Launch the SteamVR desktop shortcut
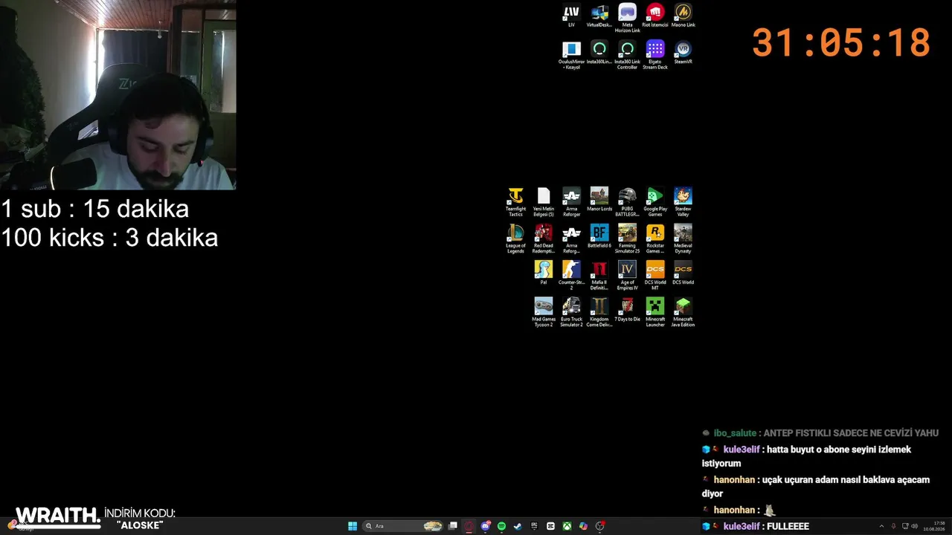 click(683, 52)
